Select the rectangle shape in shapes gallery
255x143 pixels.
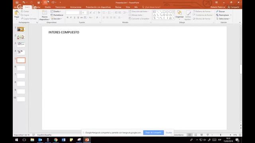pyautogui.click(x=164, y=12)
